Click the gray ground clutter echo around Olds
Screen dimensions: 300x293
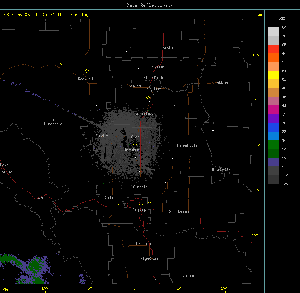point(128,143)
